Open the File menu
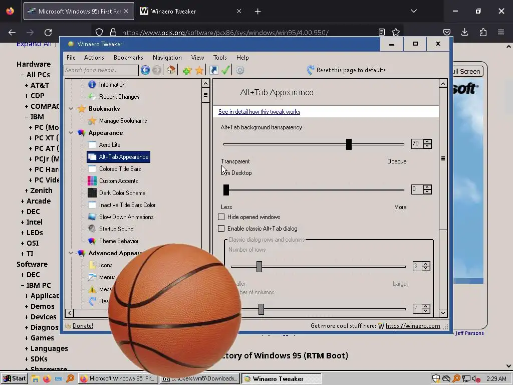This screenshot has width=513, height=385. (71, 58)
